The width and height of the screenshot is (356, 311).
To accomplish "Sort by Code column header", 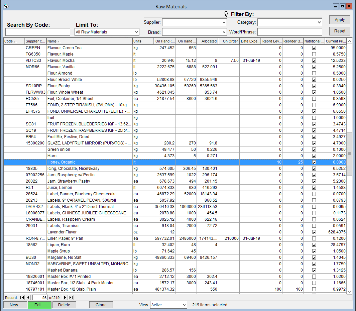I will coord(14,41).
